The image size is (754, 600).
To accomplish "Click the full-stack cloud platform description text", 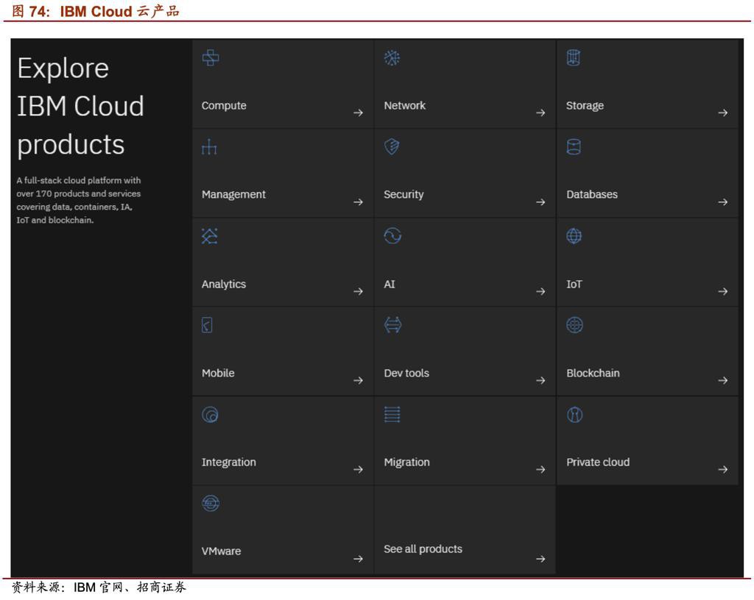I will tap(79, 200).
